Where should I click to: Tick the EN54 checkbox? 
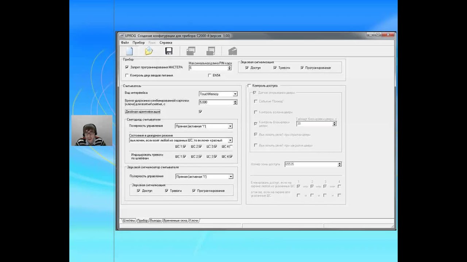[x=209, y=75]
